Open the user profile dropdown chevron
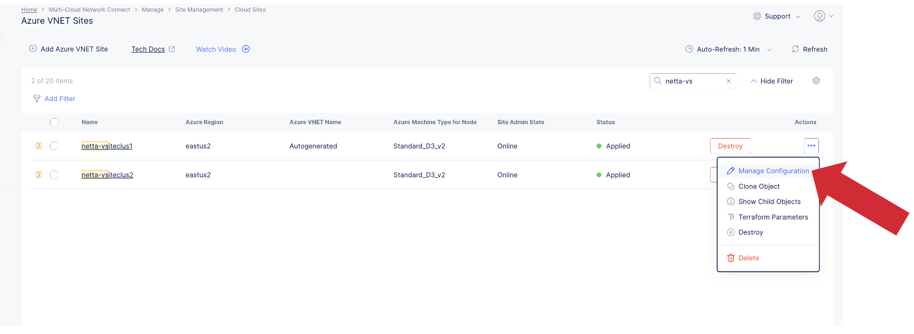914x334 pixels. pos(831,16)
